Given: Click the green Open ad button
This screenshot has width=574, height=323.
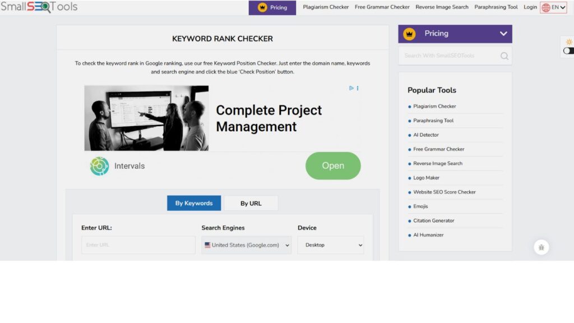Looking at the screenshot, I should (x=333, y=165).
